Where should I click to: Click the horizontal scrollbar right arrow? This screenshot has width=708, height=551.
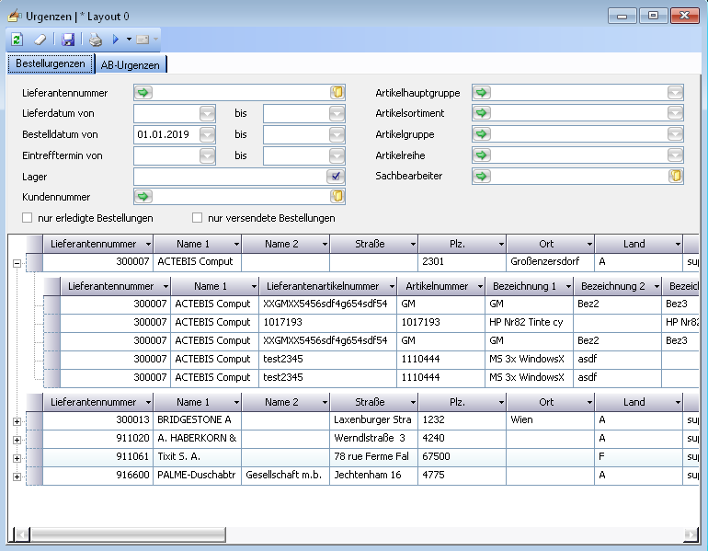pyautogui.click(x=692, y=534)
